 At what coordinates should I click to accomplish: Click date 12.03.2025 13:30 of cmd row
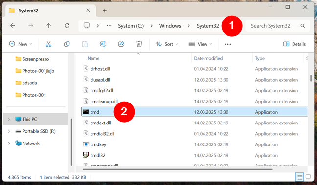[x=211, y=112]
